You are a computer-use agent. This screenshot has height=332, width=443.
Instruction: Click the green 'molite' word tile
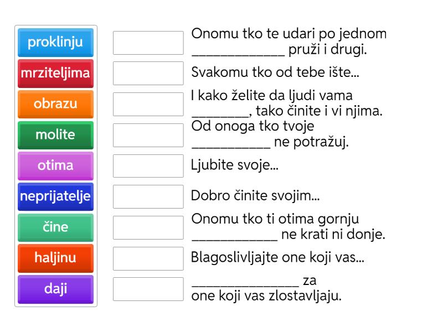pos(55,135)
